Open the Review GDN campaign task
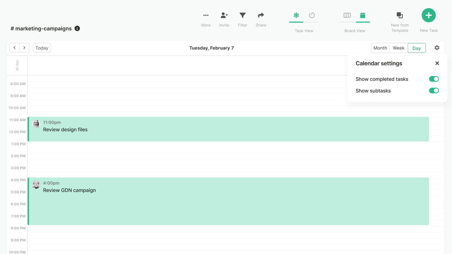The image size is (452, 254). coord(69,190)
